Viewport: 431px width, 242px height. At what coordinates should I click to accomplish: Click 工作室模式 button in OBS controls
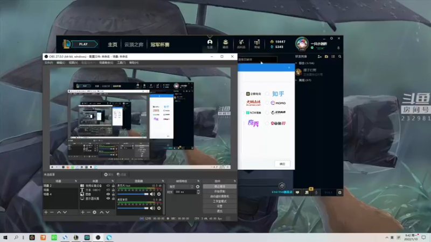click(220, 201)
